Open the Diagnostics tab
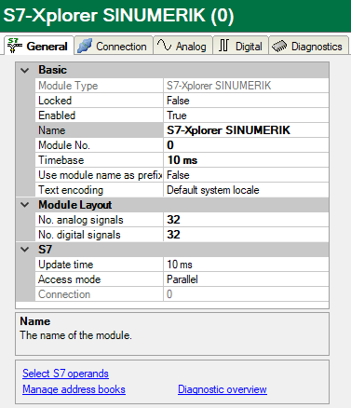The image size is (351, 408). tap(308, 46)
